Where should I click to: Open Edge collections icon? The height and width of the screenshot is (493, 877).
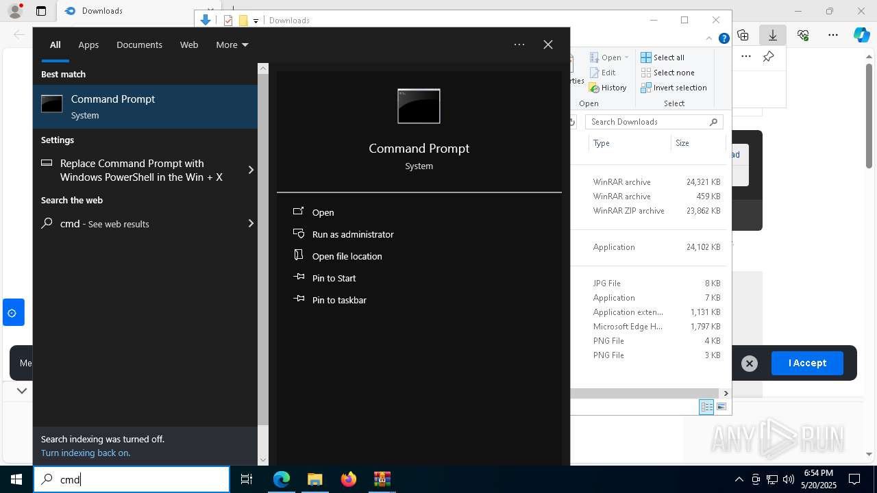[743, 35]
